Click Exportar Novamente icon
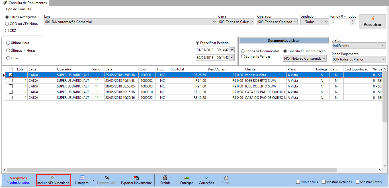Viewport: 389px width, 188px height. (136, 178)
